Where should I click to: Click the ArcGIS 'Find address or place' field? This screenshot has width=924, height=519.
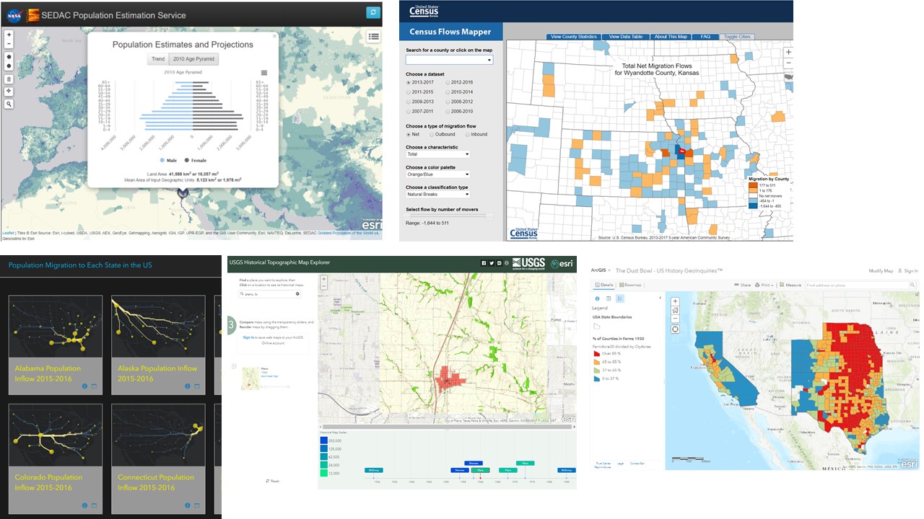[857, 285]
